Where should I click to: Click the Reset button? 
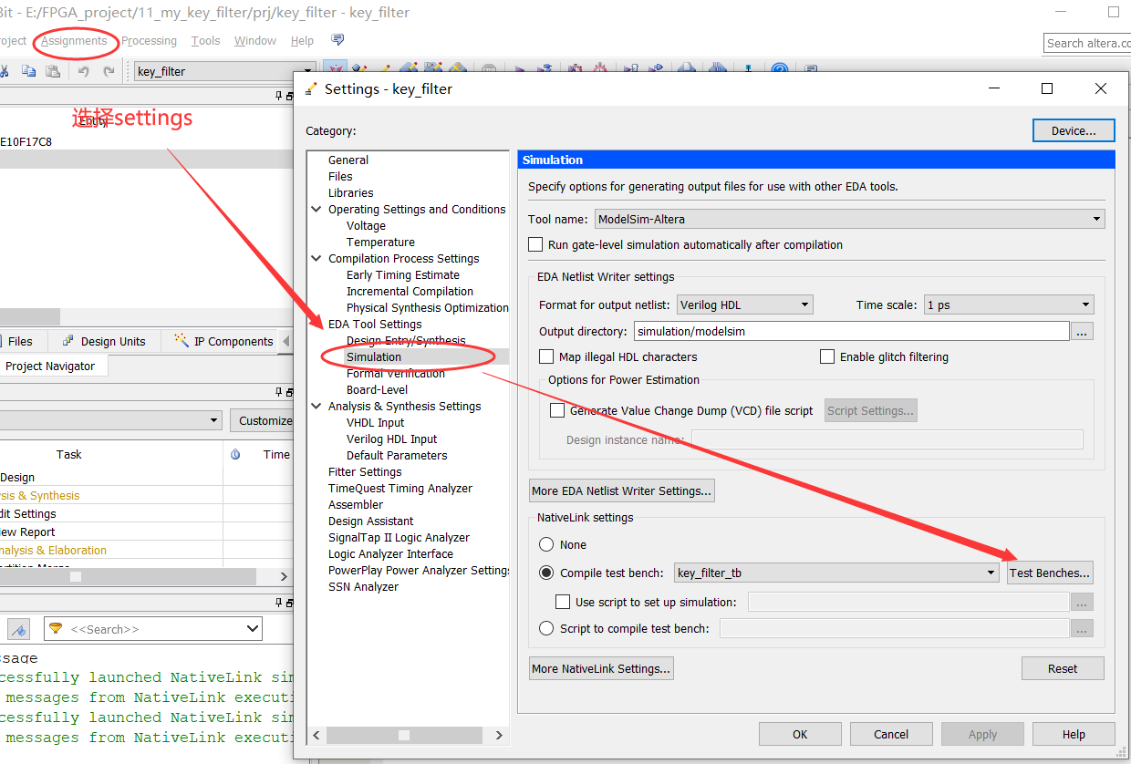tap(1063, 668)
